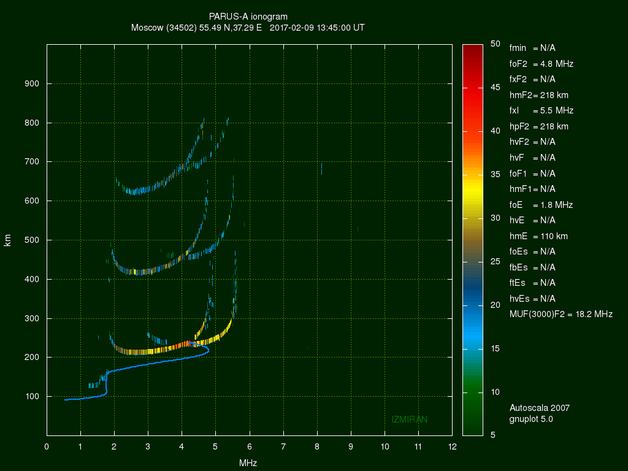
Task: Click the fxI = 5.5 MHz parameter
Action: 541,110
